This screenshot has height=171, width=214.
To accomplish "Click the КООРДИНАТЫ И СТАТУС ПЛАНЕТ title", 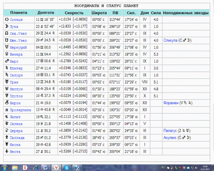I will tap(107, 6).
